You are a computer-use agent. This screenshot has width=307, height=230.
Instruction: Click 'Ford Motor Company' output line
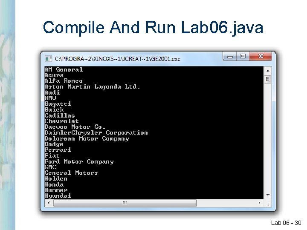click(79, 161)
